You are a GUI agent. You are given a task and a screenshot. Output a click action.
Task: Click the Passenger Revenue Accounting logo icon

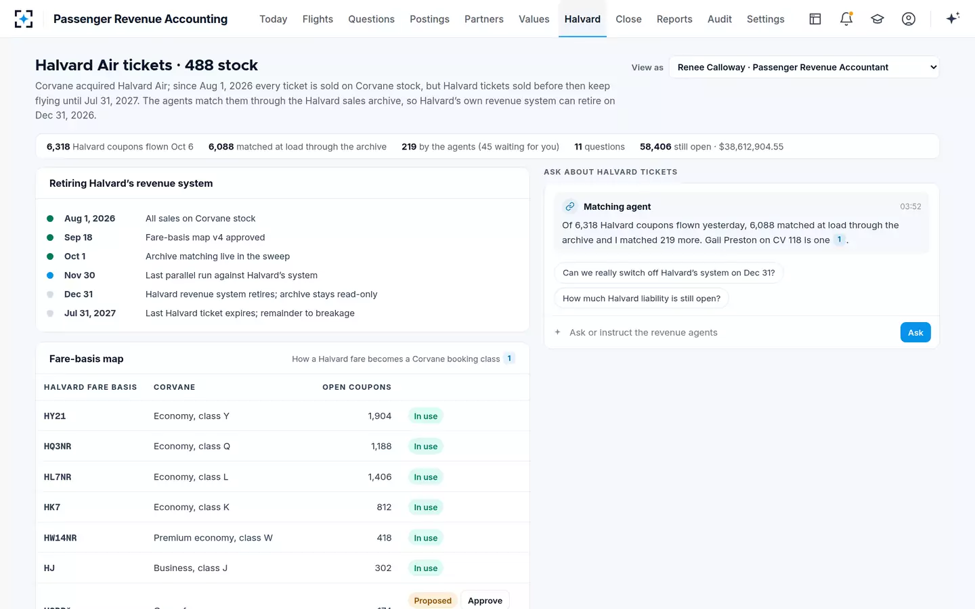(24, 19)
